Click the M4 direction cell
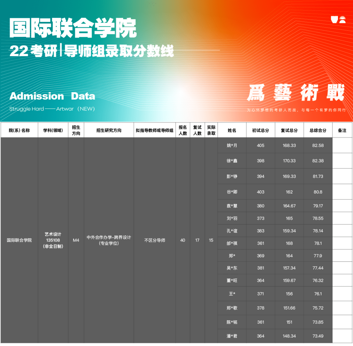 (76, 240)
